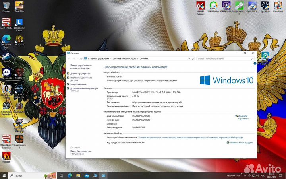Select the Left 4 Dead 2 icon
Image resolution: width=286 pixels, height=179 pixels.
(x=19, y=40)
